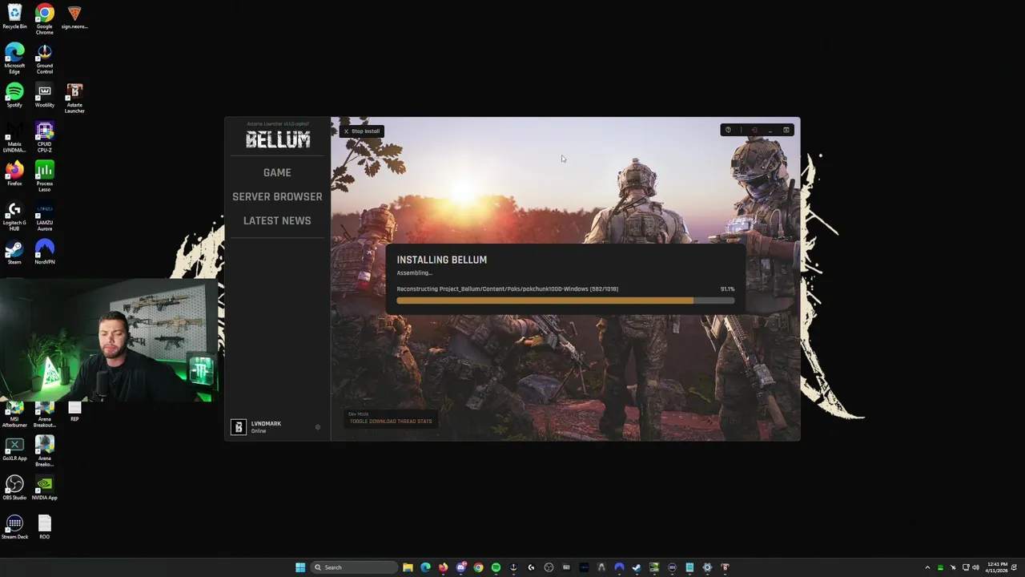Select CPUID CPU-Z desktop icon
Viewport: 1025px width, 577px height.
pos(45,138)
